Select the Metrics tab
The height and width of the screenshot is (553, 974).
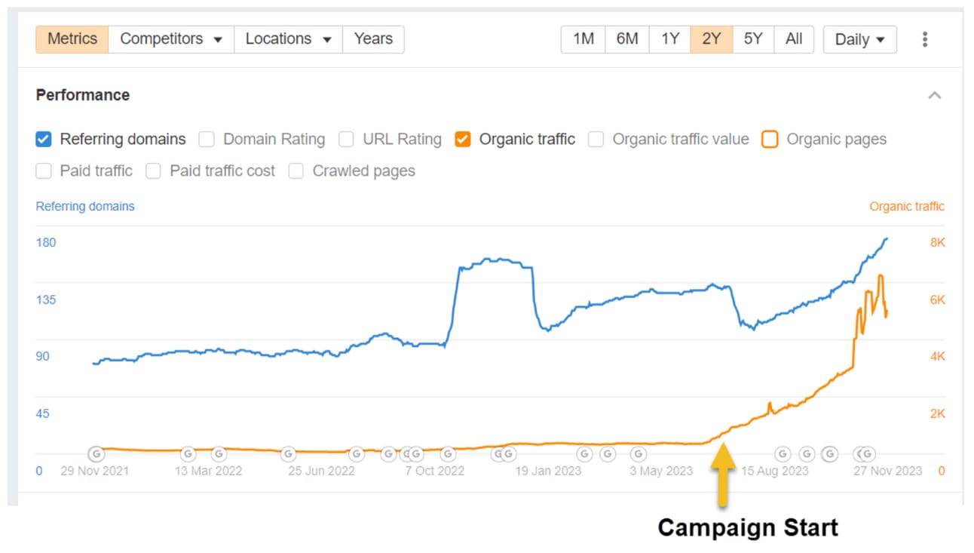pos(72,39)
